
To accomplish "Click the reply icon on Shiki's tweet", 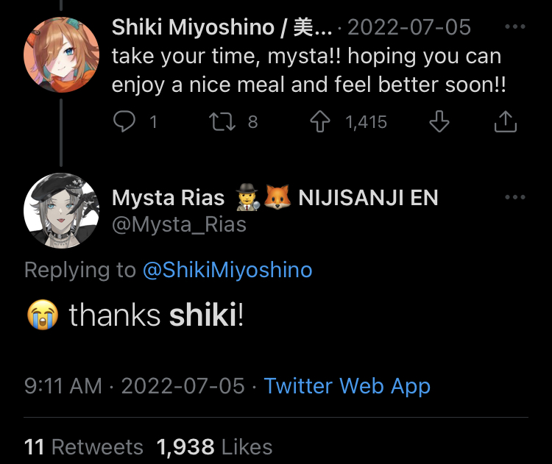I will pyautogui.click(x=124, y=121).
